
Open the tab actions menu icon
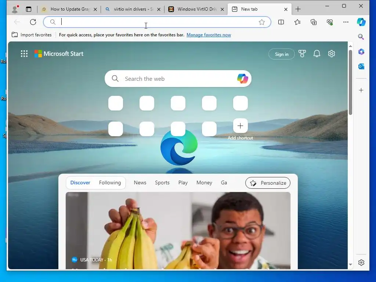point(29,9)
